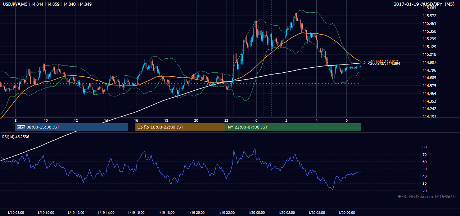Click hour label 16 under the price chart
Screen dimensions: 460x216
coord(136,120)
